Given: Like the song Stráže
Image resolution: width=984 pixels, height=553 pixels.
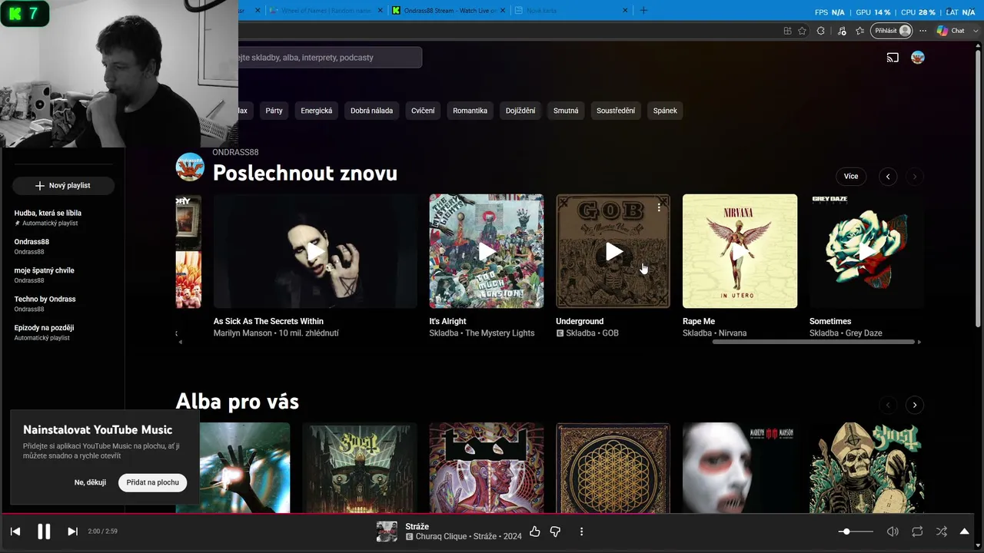Looking at the screenshot, I should pos(535,531).
